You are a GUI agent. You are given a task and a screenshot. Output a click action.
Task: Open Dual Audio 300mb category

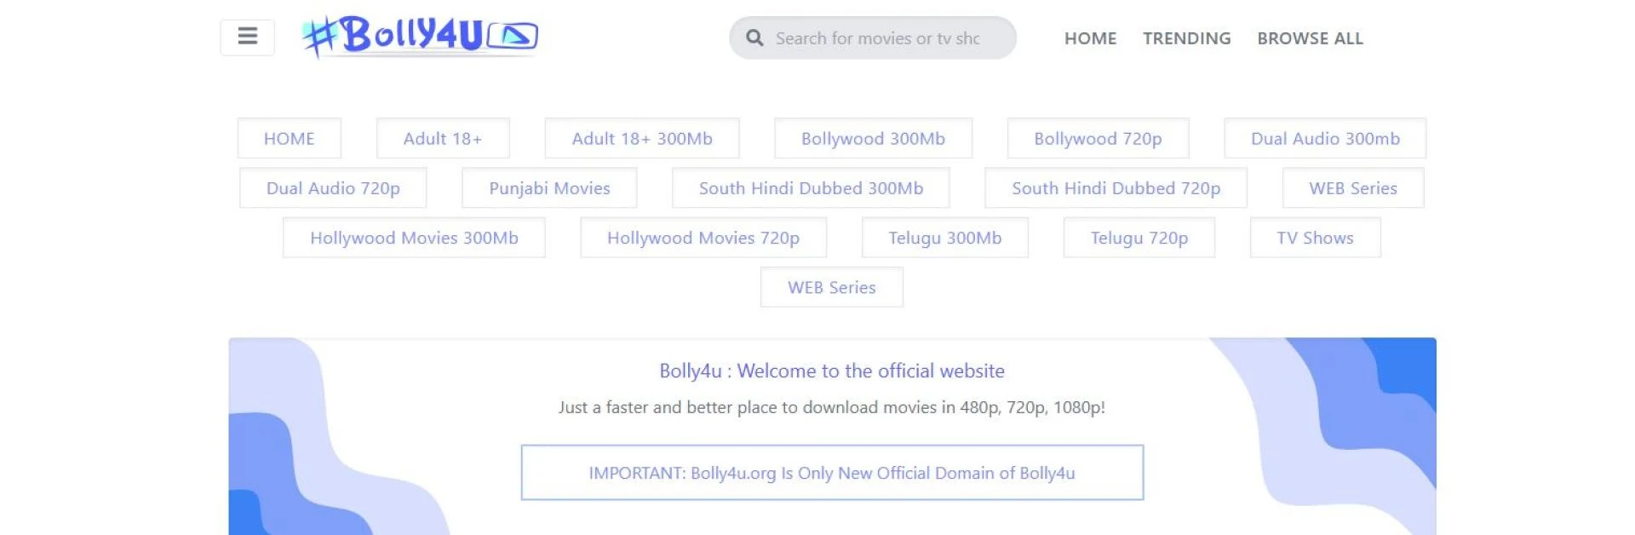[x=1325, y=138]
